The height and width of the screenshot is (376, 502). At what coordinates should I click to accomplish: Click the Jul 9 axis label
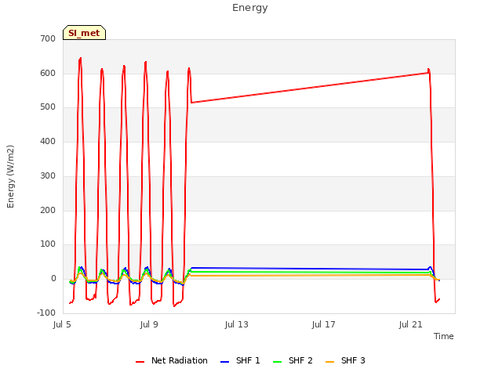point(149,324)
